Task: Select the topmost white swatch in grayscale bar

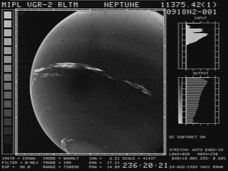Action: 7,15
